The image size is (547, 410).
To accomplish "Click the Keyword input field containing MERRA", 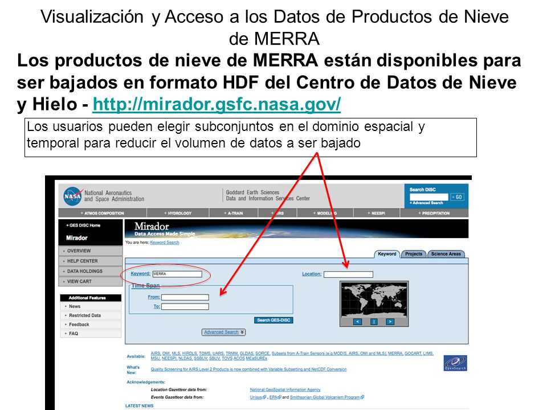I will 177,274.
